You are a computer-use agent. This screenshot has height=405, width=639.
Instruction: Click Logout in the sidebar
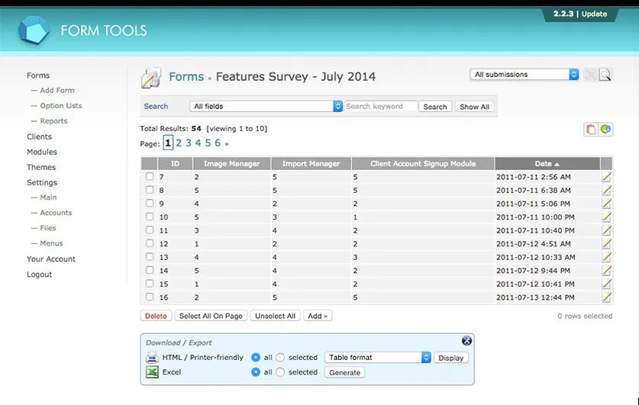(39, 275)
